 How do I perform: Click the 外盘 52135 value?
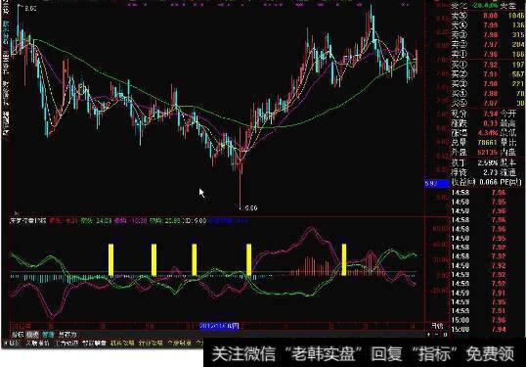(x=488, y=153)
